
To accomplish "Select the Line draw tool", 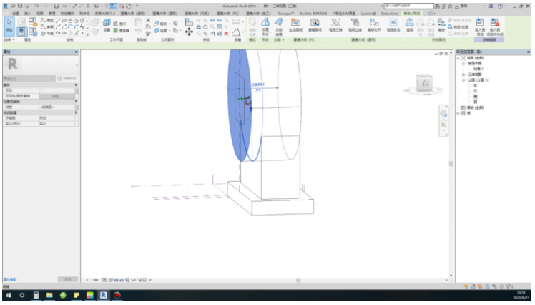I will (x=58, y=21).
